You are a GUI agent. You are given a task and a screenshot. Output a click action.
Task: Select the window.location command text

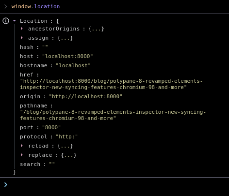click(35, 6)
